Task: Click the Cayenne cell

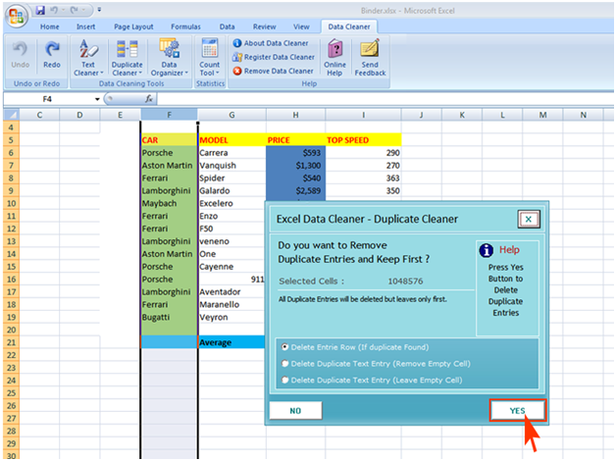Action: (x=231, y=267)
